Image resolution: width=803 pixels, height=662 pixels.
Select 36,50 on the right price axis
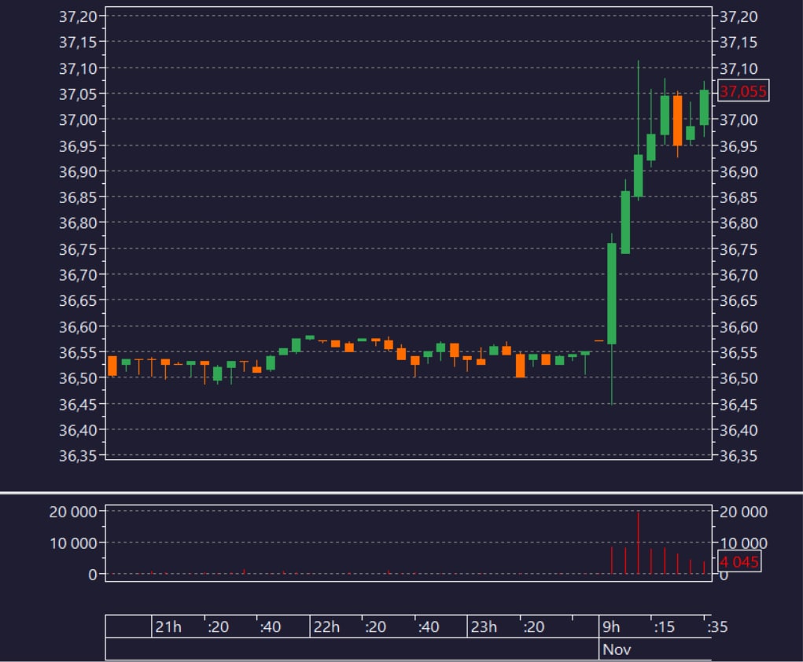pyautogui.click(x=739, y=378)
